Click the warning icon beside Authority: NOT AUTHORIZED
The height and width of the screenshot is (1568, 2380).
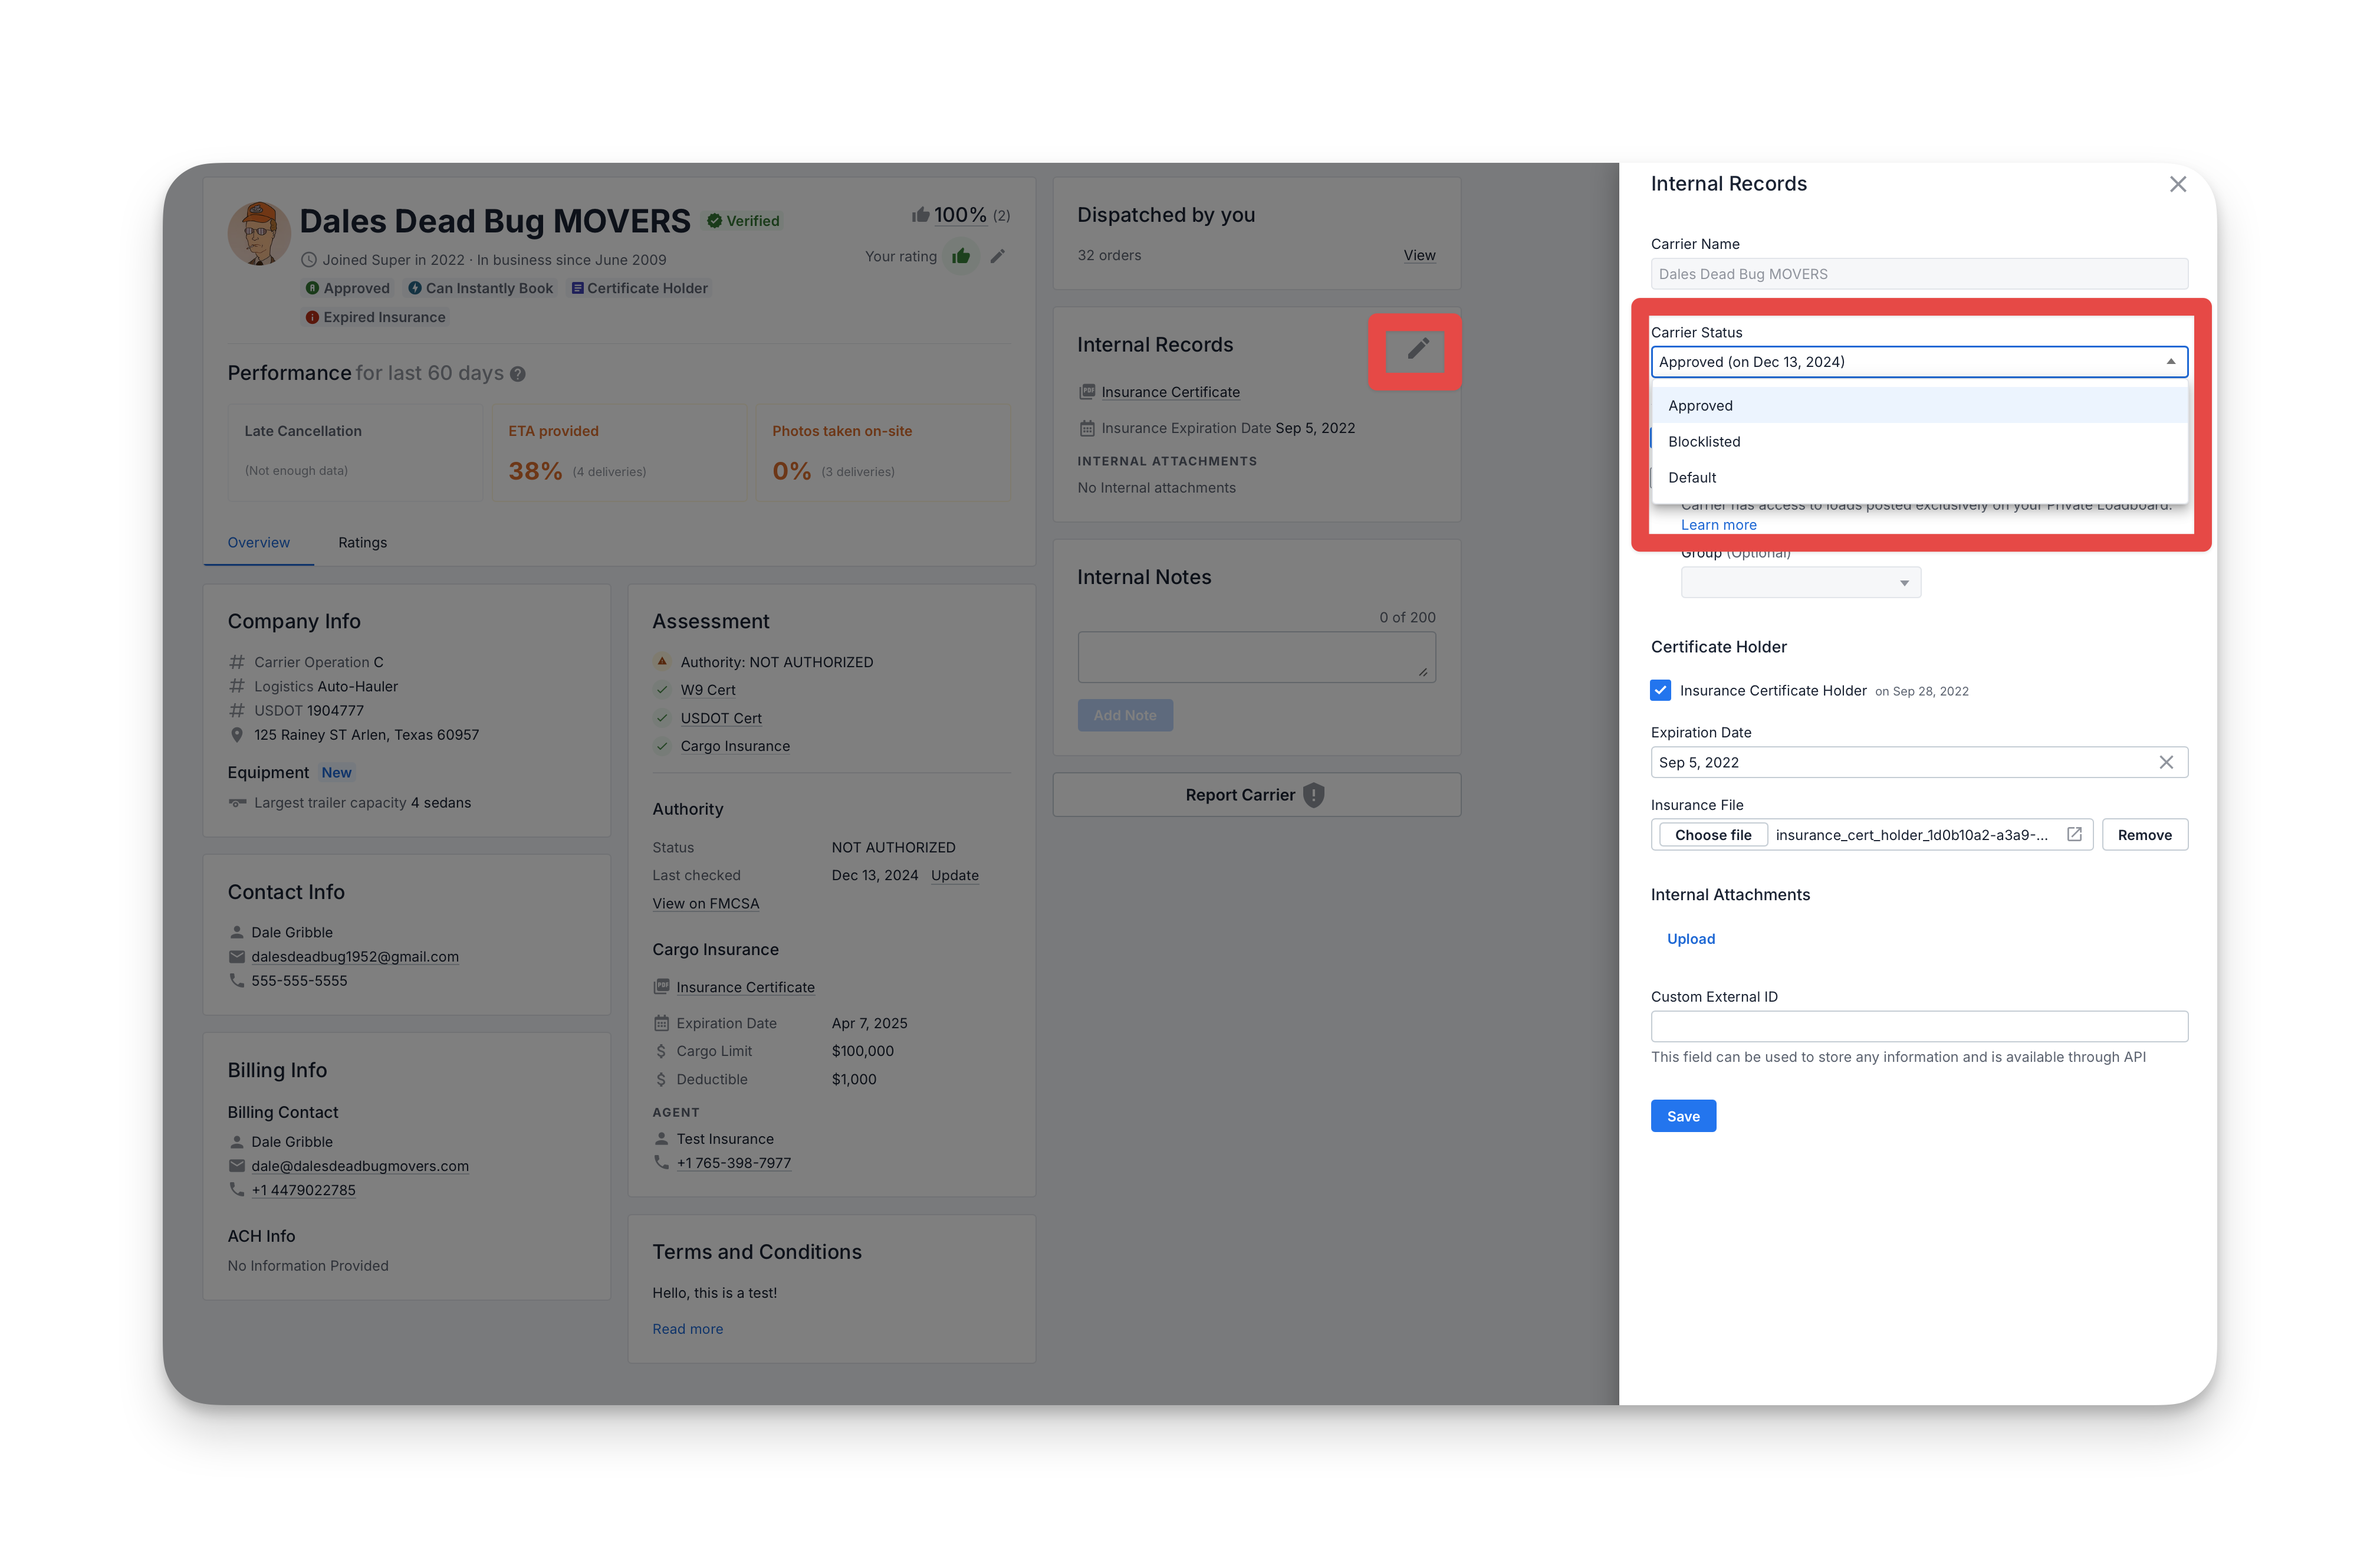[x=661, y=661]
